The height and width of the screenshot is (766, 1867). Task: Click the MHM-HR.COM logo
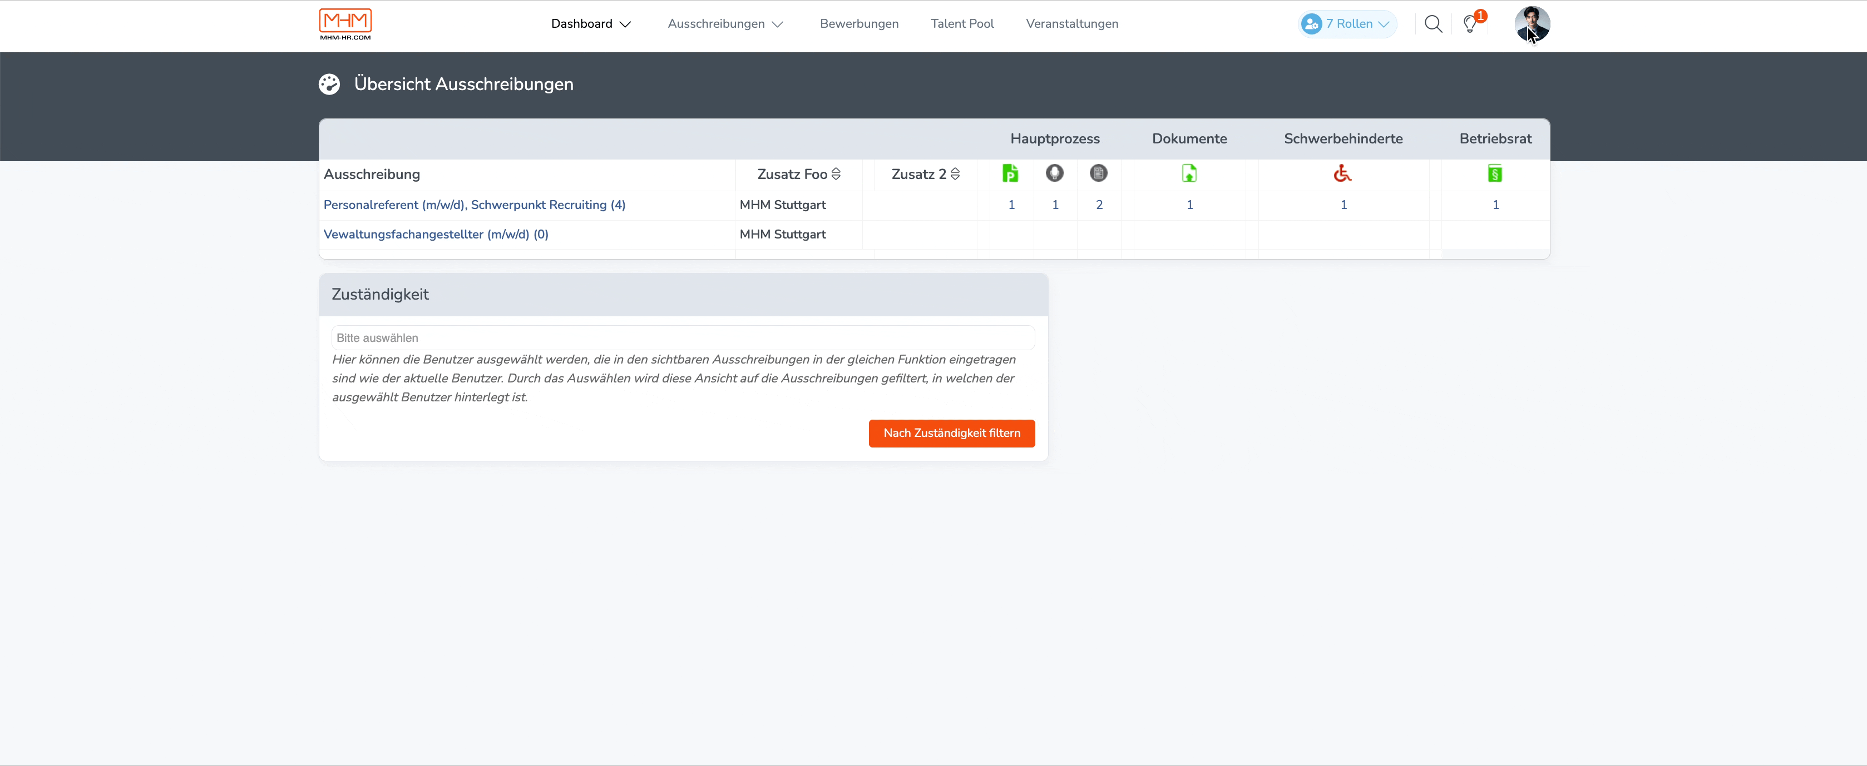(345, 24)
